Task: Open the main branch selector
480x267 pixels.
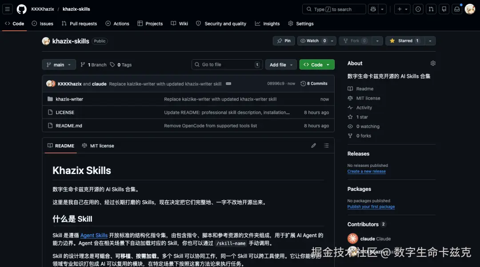Action: pos(59,65)
